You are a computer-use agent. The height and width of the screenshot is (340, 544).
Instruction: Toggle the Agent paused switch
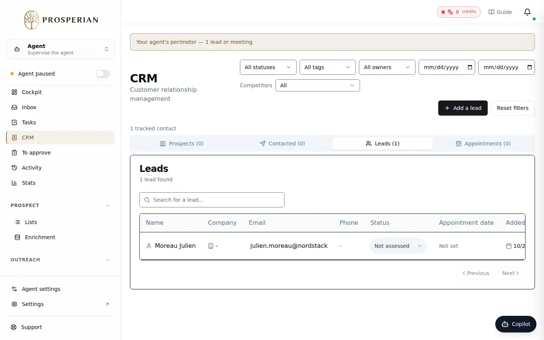pyautogui.click(x=103, y=74)
